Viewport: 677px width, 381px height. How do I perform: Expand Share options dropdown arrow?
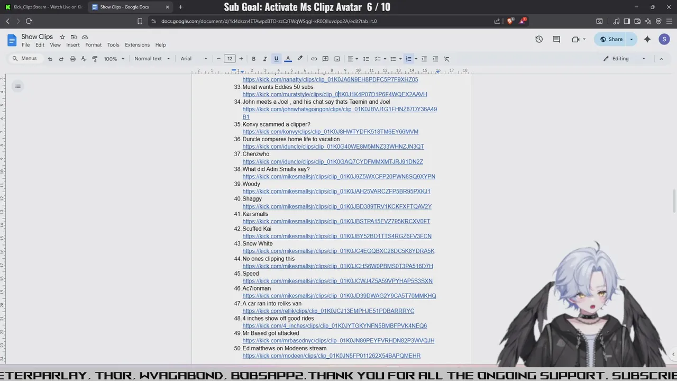(x=631, y=39)
